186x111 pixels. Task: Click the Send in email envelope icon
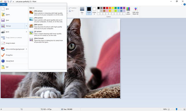(3, 43)
